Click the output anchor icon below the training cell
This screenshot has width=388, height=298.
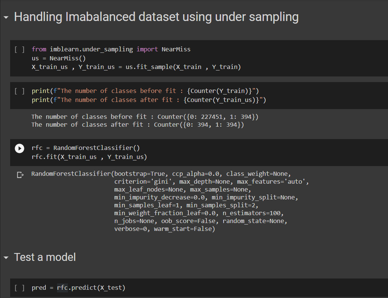[20, 174]
